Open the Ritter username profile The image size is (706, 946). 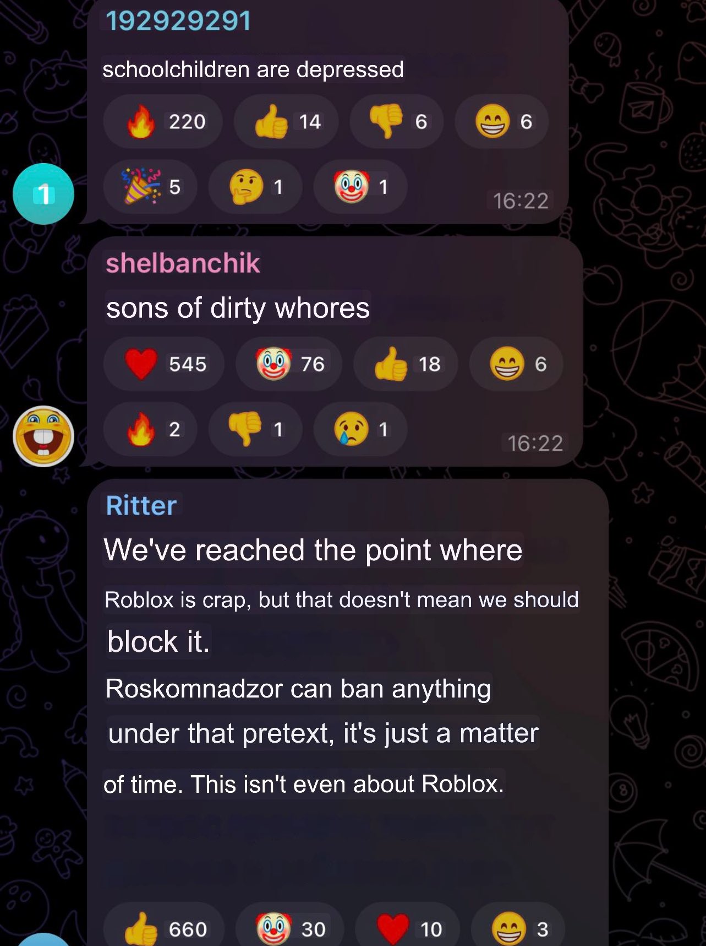tap(141, 505)
